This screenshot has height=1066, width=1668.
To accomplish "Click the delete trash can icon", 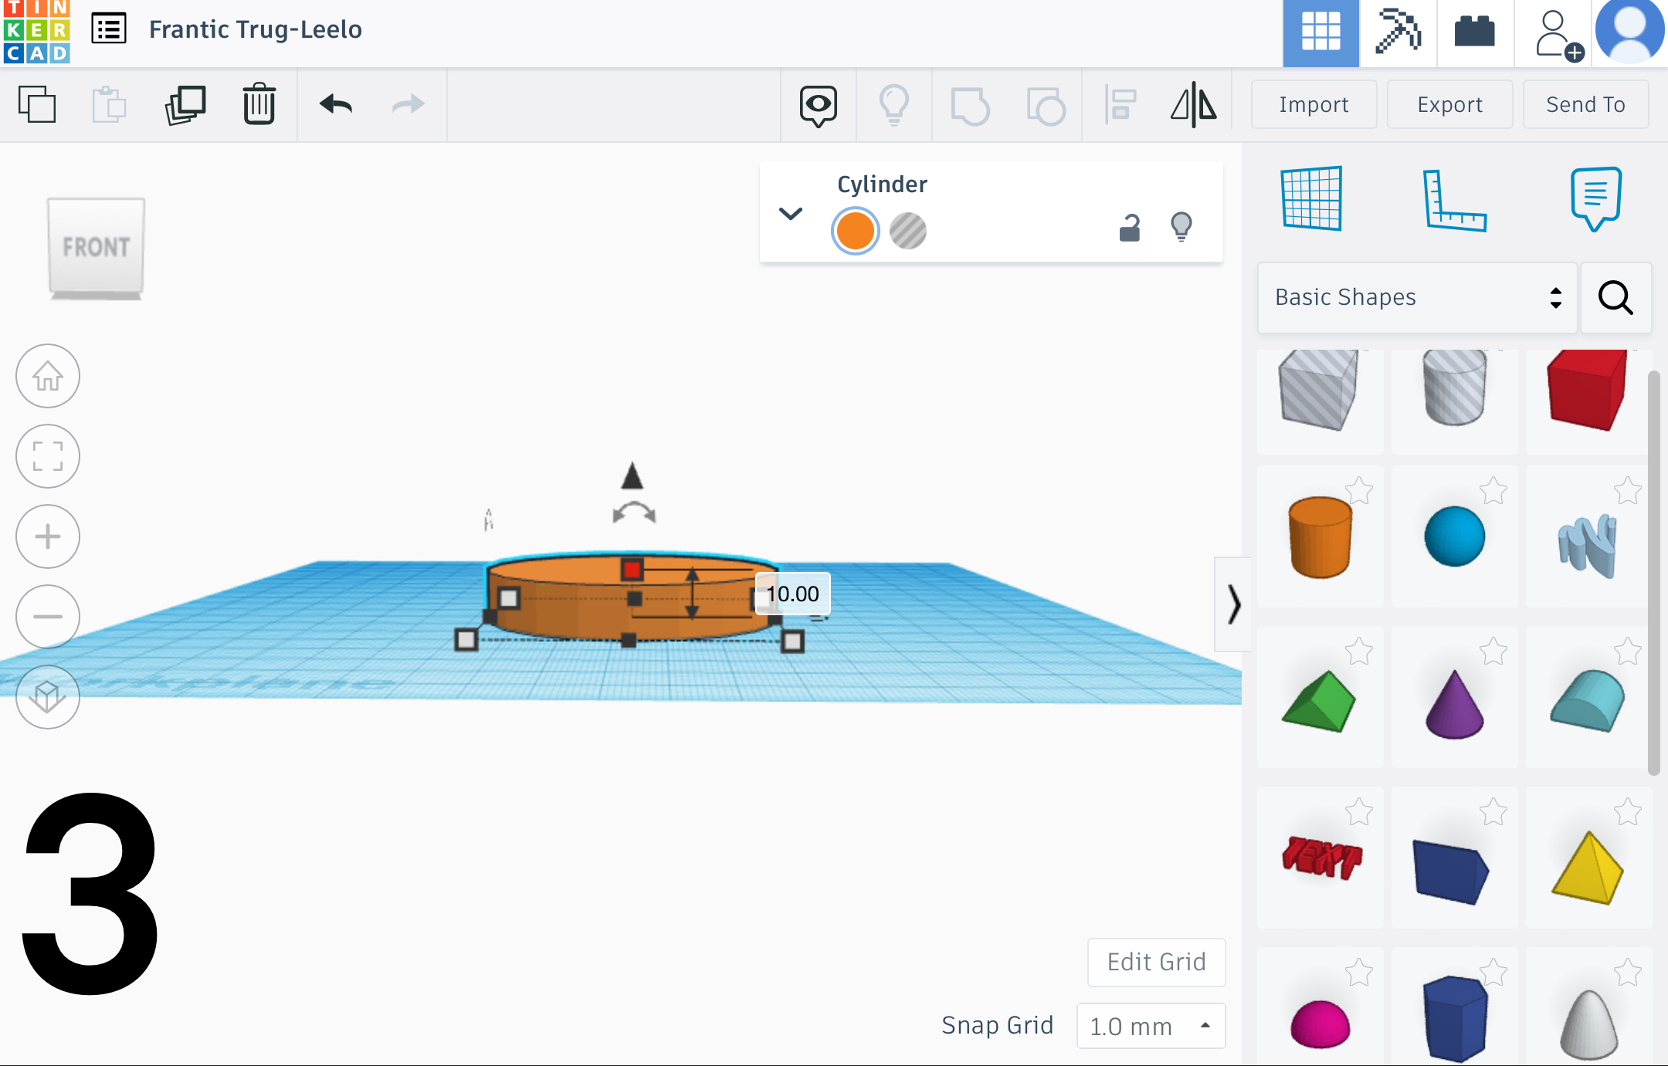I will 259,104.
